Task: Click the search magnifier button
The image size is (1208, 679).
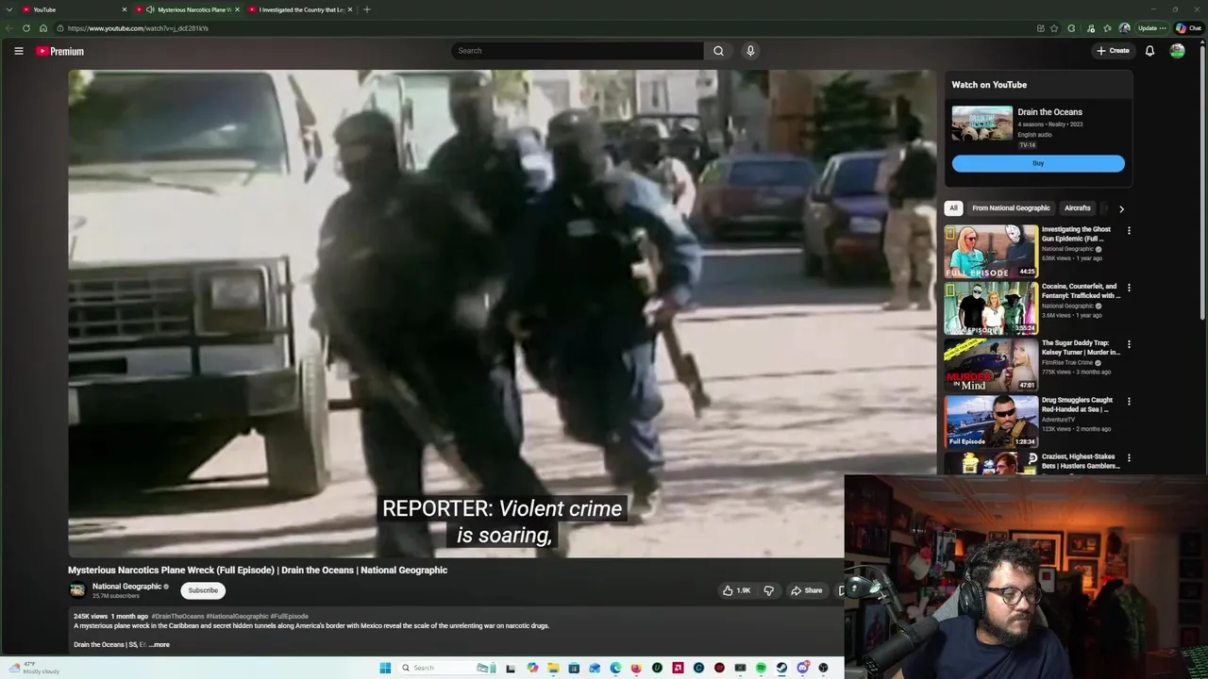Action: (x=718, y=51)
